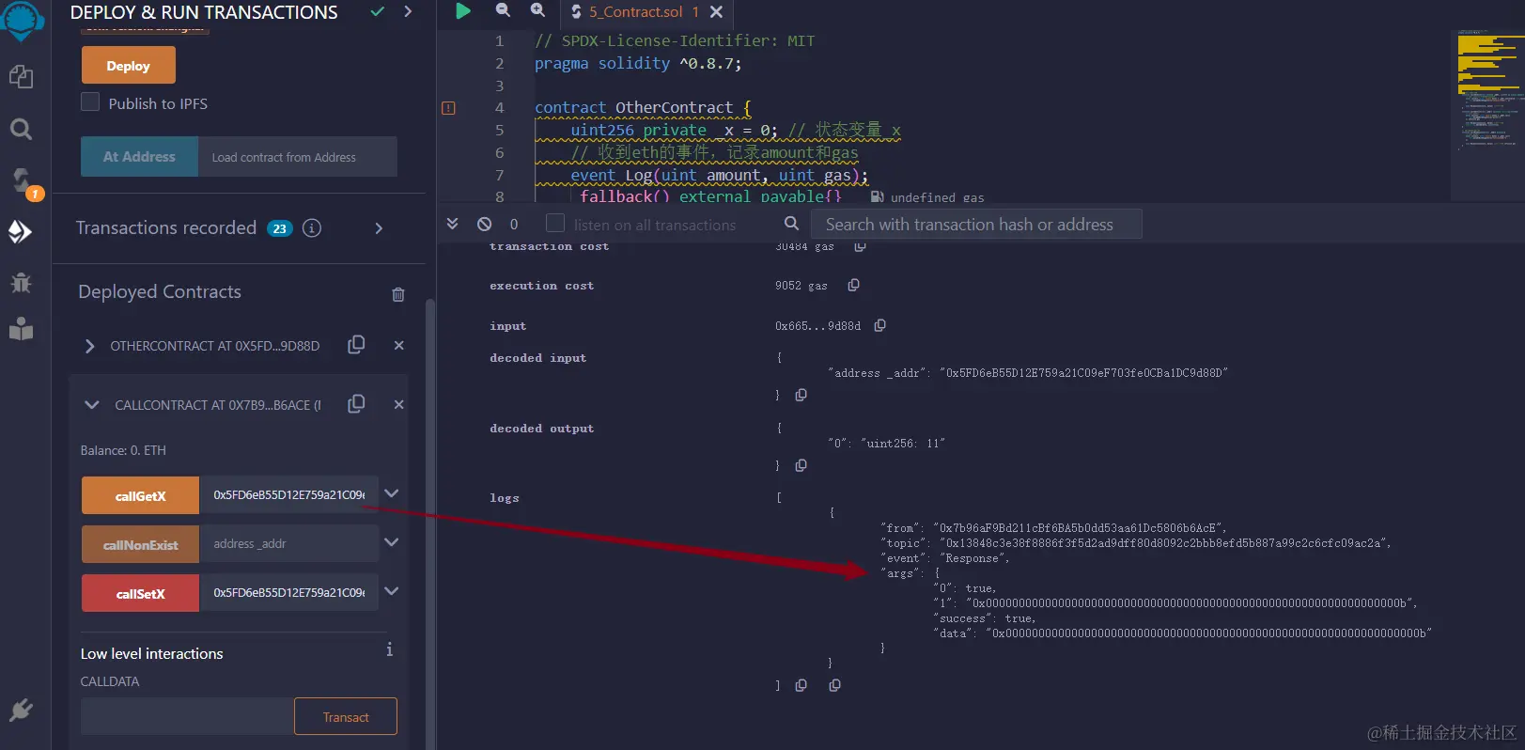
Task: Toggle Publish to IPFS checkbox
Action: coord(90,102)
